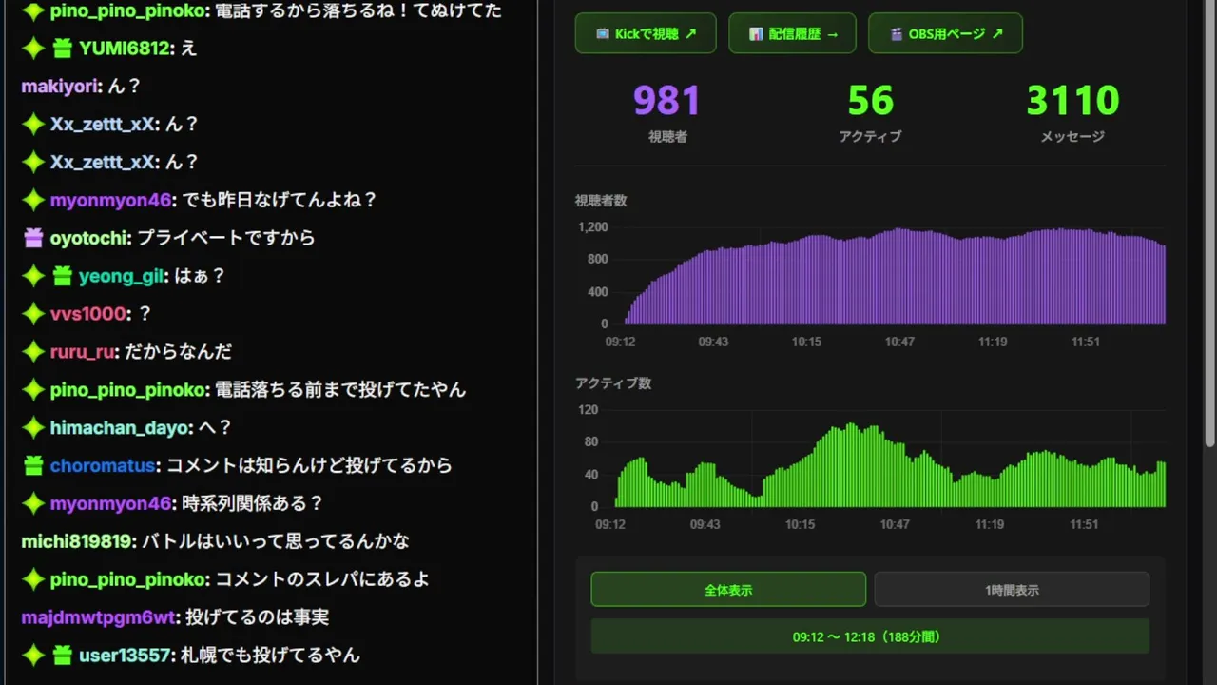Select the 全体表示 full range view
Viewport: 1217px width, 685px height.
(728, 590)
